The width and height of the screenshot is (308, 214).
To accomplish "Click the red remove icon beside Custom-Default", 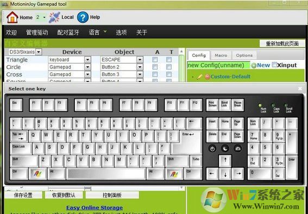I will tap(207, 77).
